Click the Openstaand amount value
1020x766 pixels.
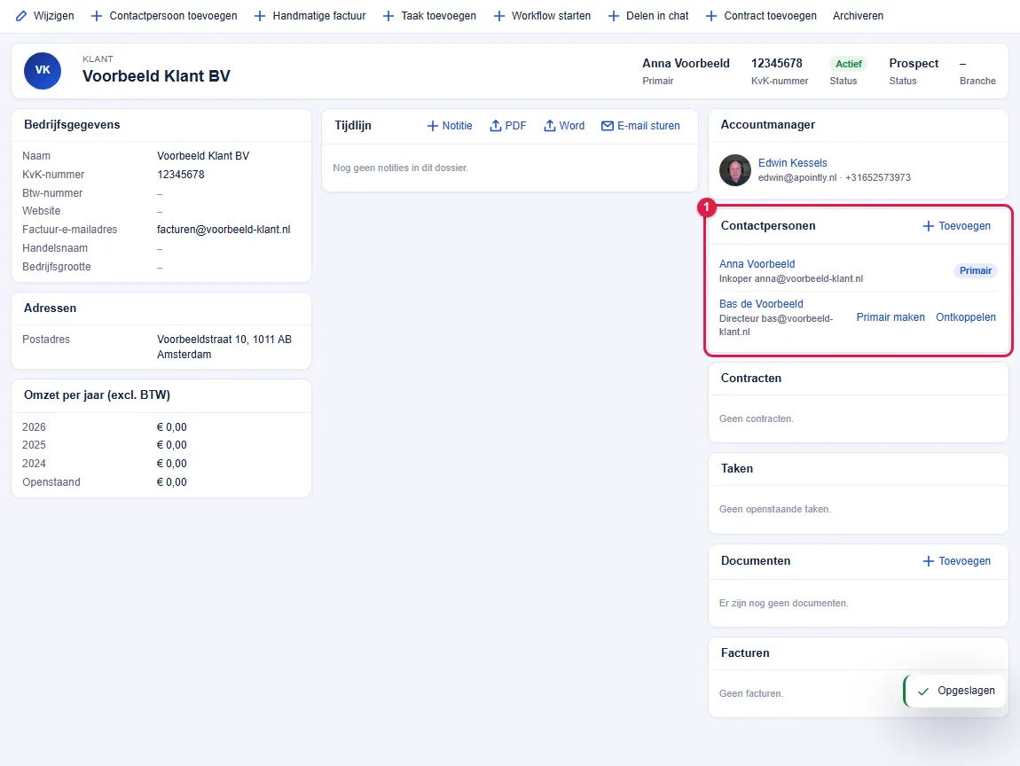click(x=172, y=482)
